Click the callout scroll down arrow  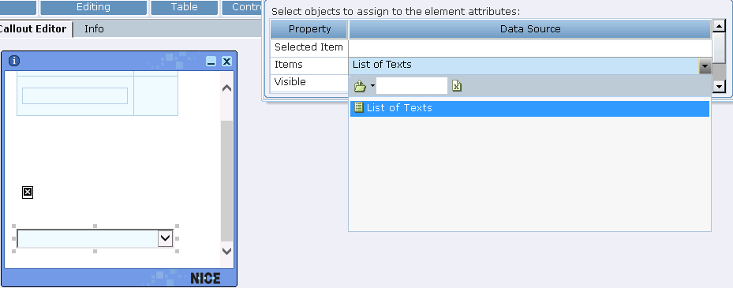pyautogui.click(x=226, y=251)
